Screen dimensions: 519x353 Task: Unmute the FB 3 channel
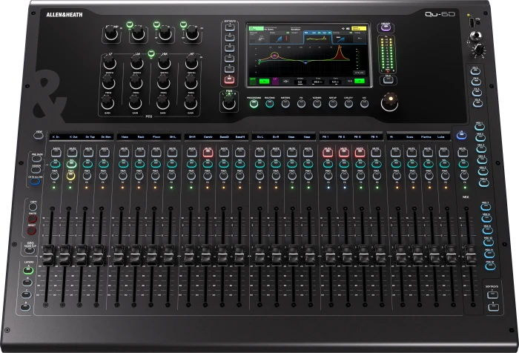tap(360, 153)
